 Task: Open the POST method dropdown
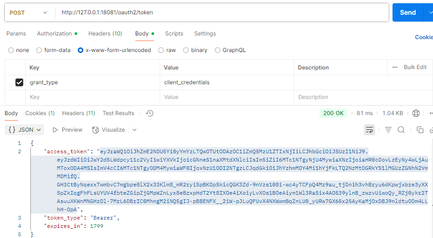coord(29,13)
